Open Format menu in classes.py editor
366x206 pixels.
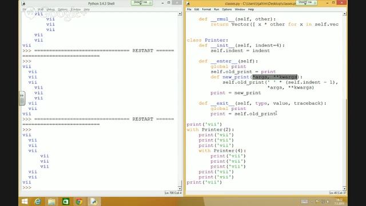pyautogui.click(x=206, y=9)
